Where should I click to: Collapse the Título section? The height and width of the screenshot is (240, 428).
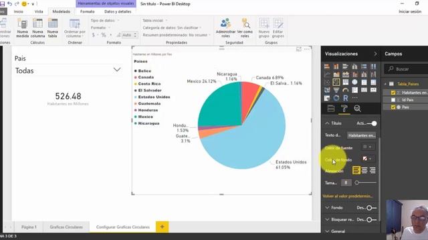327,123
